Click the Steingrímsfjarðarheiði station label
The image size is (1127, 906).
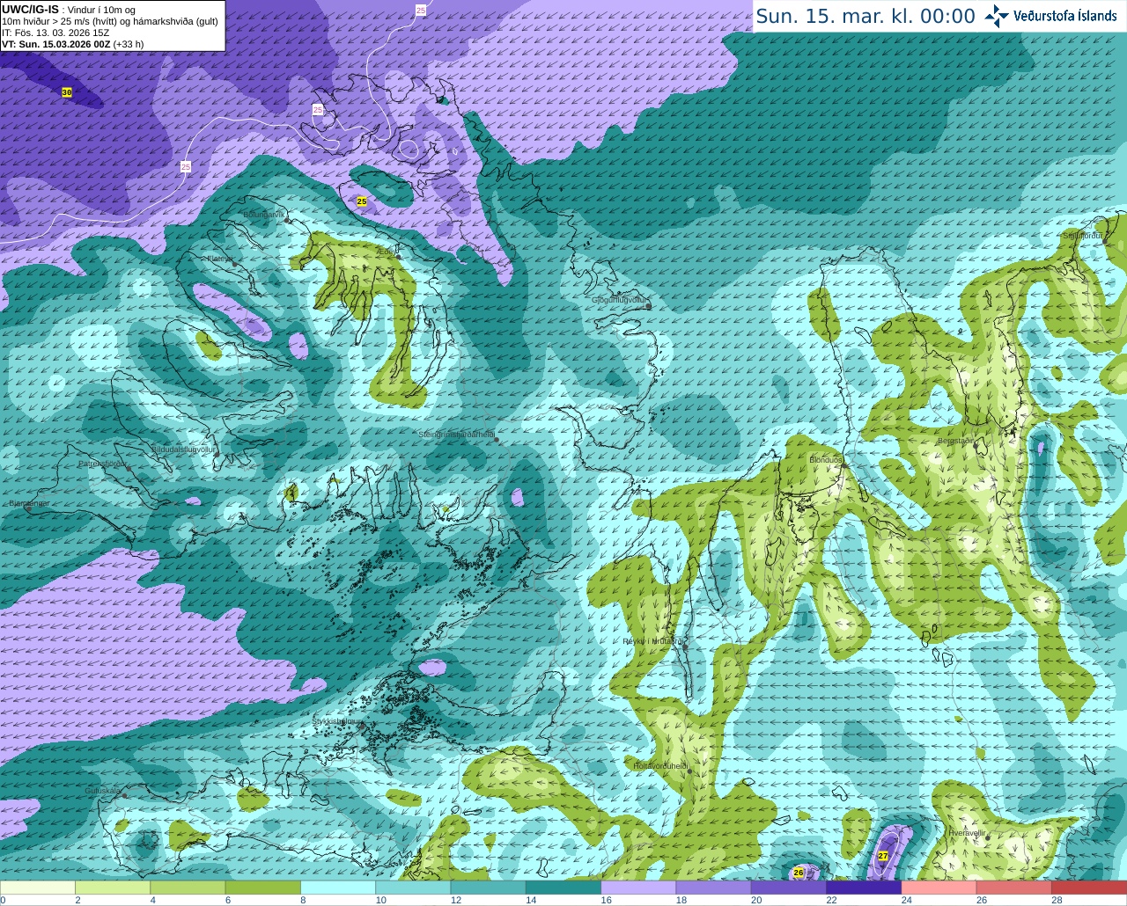click(456, 435)
